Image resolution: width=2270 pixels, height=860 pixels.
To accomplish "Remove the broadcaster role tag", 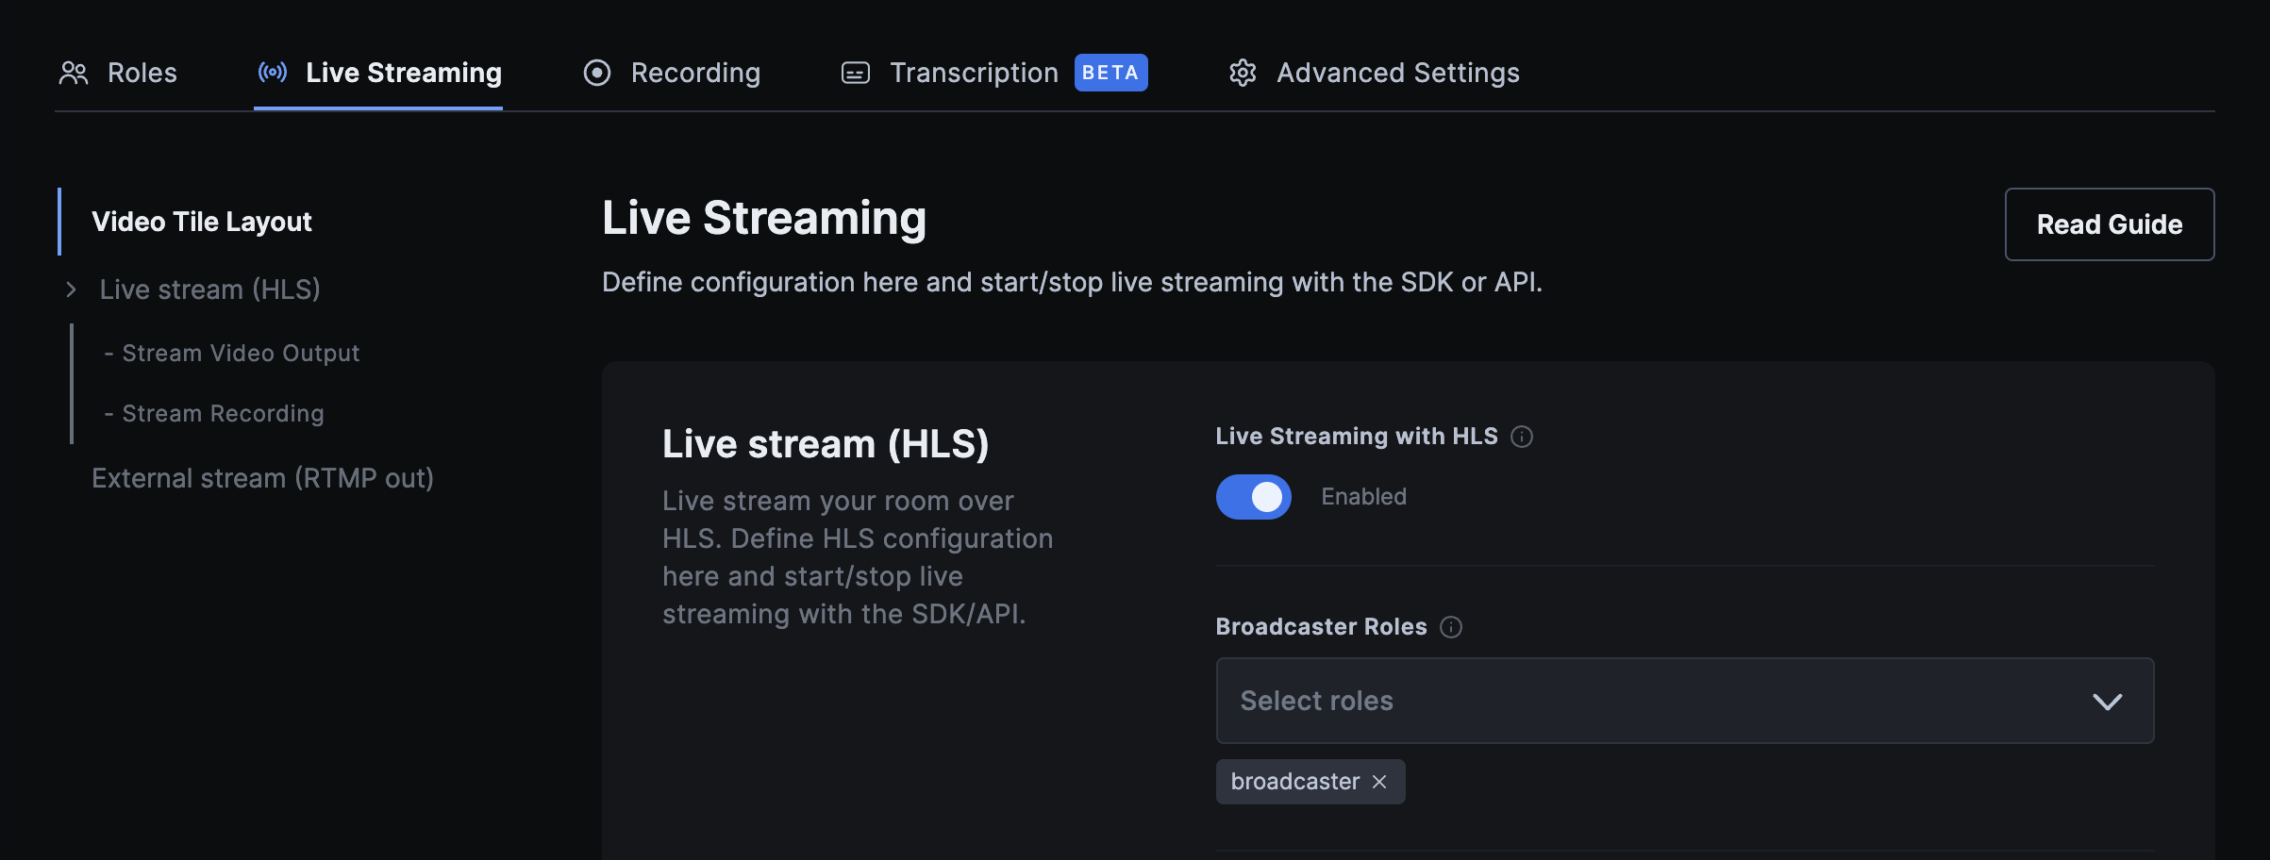I will pyautogui.click(x=1379, y=782).
